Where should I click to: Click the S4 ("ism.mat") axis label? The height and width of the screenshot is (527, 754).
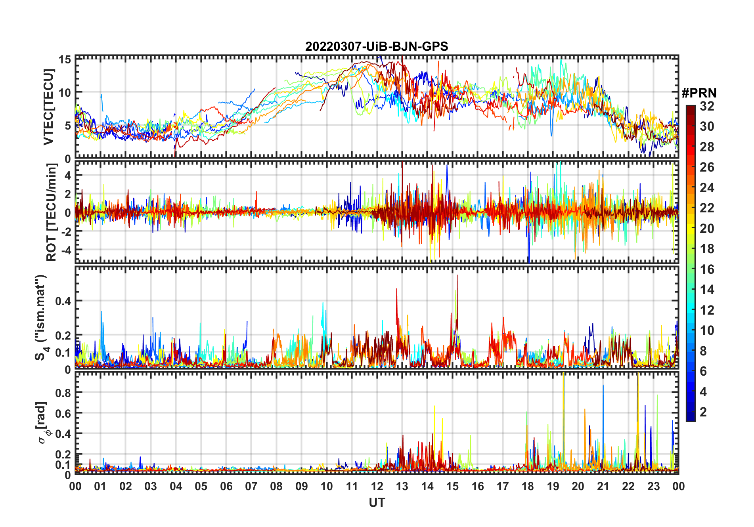41,318
